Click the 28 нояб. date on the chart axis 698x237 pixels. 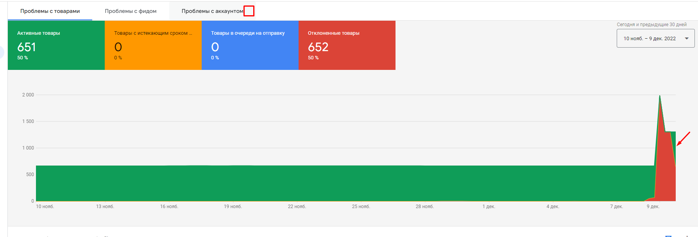click(425, 207)
